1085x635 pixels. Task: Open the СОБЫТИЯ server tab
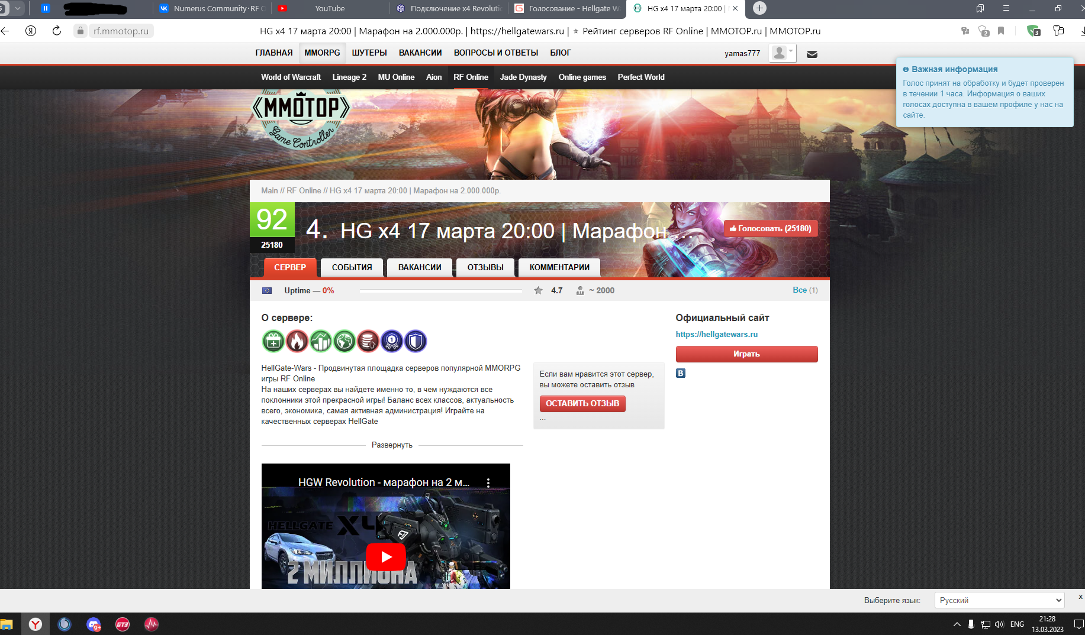click(x=352, y=267)
